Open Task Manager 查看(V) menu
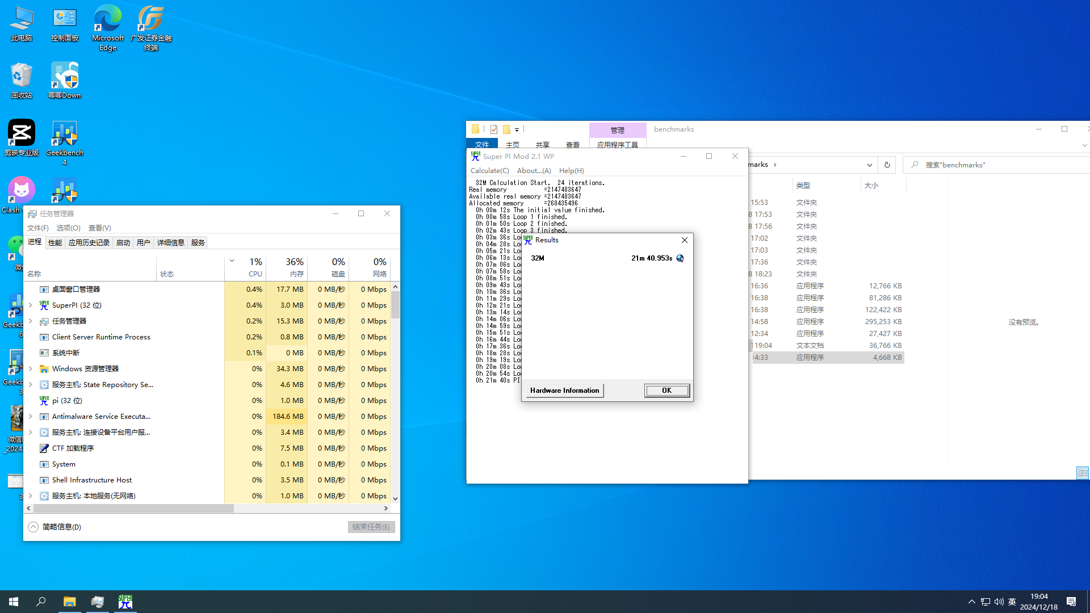Screen dimensions: 1090x613 tap(99, 228)
